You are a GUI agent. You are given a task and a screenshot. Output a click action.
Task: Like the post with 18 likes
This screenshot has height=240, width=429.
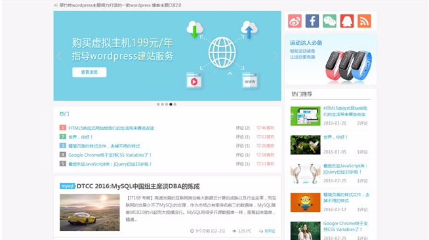tap(266, 155)
